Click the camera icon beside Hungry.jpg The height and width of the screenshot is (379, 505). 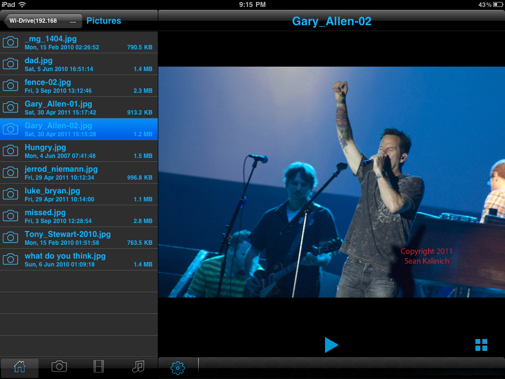click(10, 151)
